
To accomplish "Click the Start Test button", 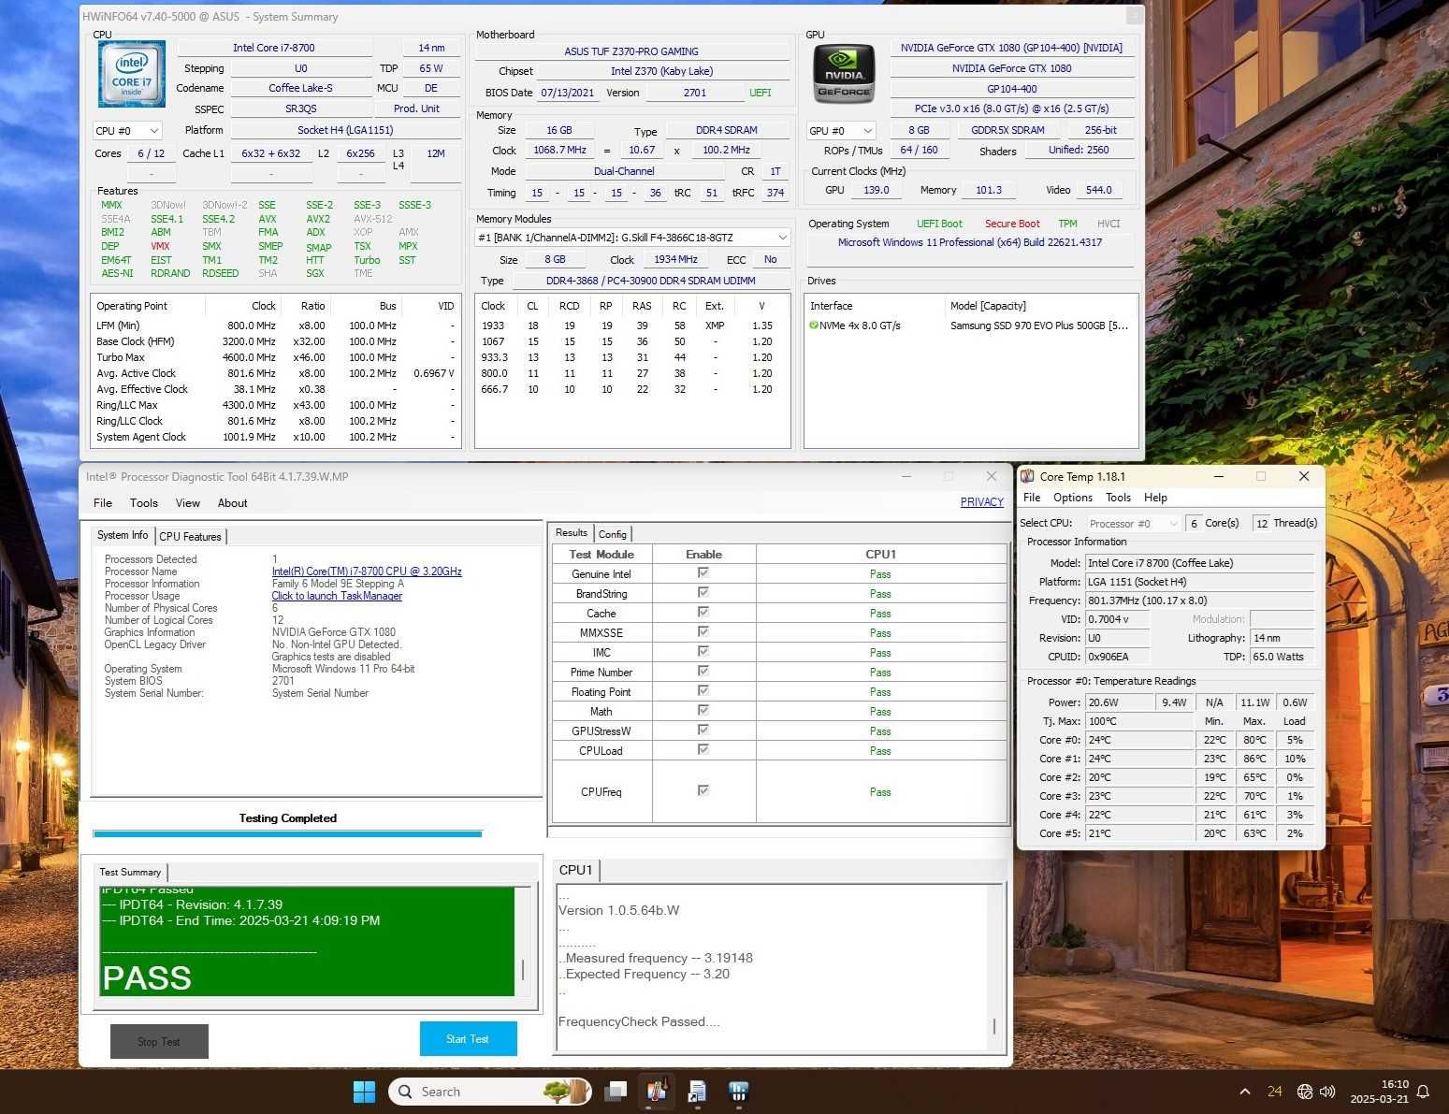I will [x=468, y=1039].
